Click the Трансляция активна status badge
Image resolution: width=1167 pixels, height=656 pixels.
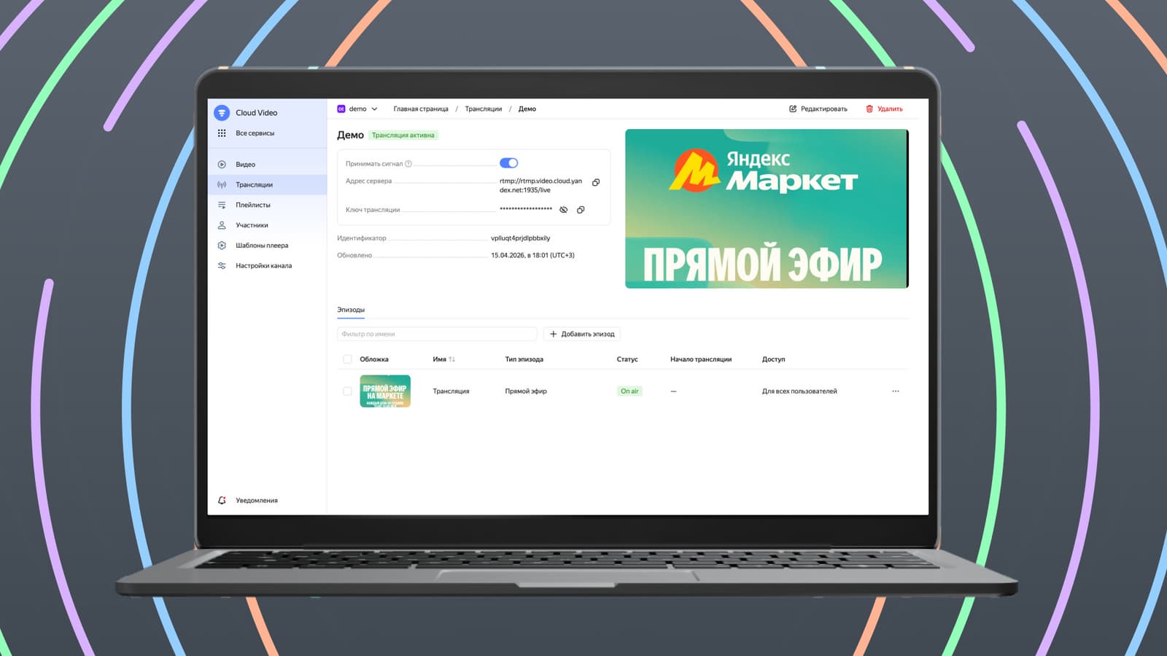(403, 136)
